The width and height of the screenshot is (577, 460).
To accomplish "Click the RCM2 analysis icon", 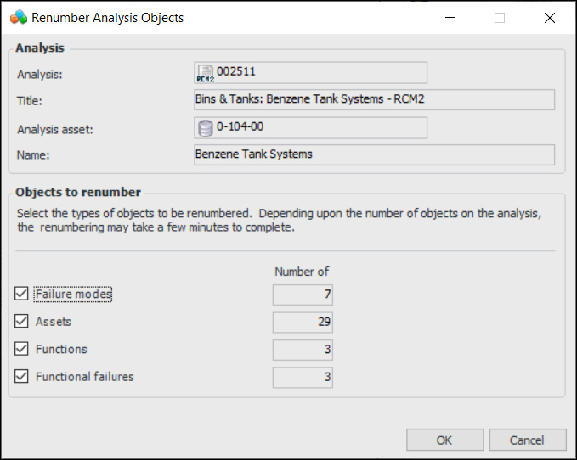I will pos(205,74).
